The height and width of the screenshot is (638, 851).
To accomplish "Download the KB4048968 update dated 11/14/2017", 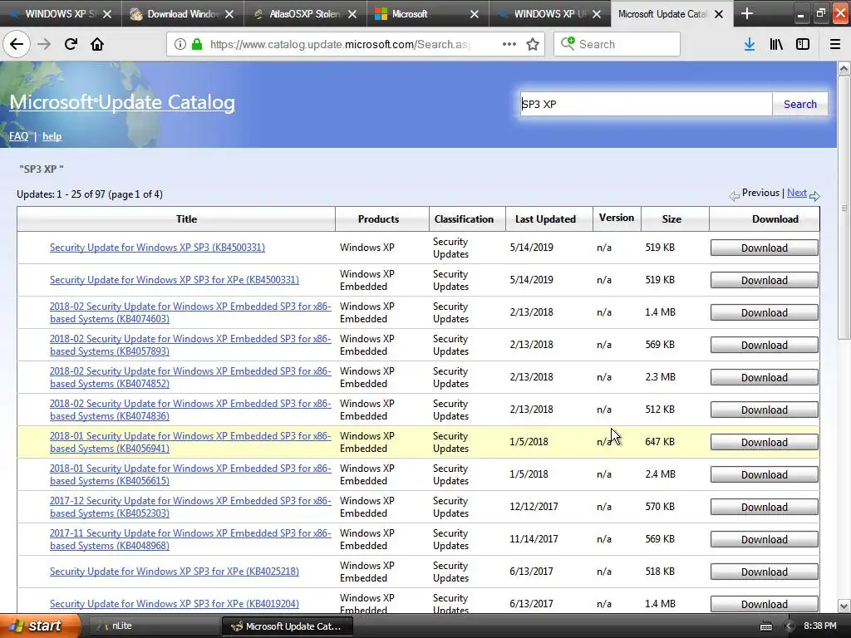I will click(x=765, y=540).
